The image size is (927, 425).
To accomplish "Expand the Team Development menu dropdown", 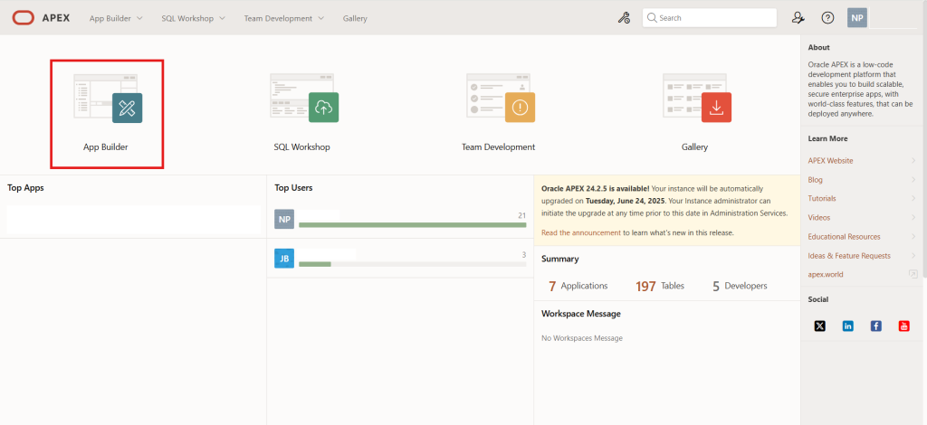I will [x=283, y=18].
